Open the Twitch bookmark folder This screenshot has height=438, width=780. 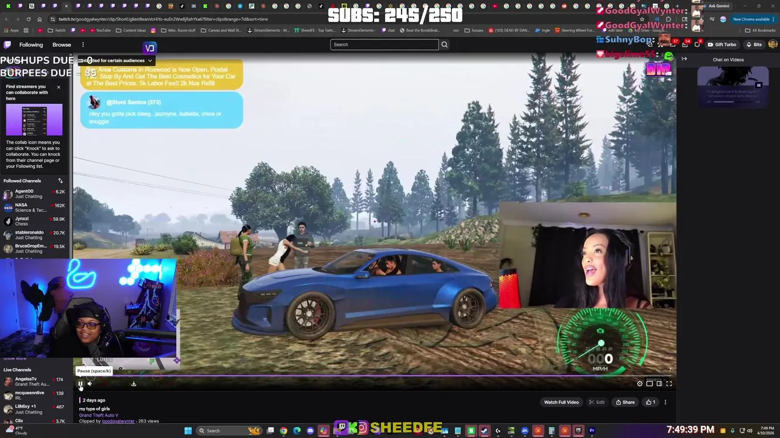tap(57, 30)
